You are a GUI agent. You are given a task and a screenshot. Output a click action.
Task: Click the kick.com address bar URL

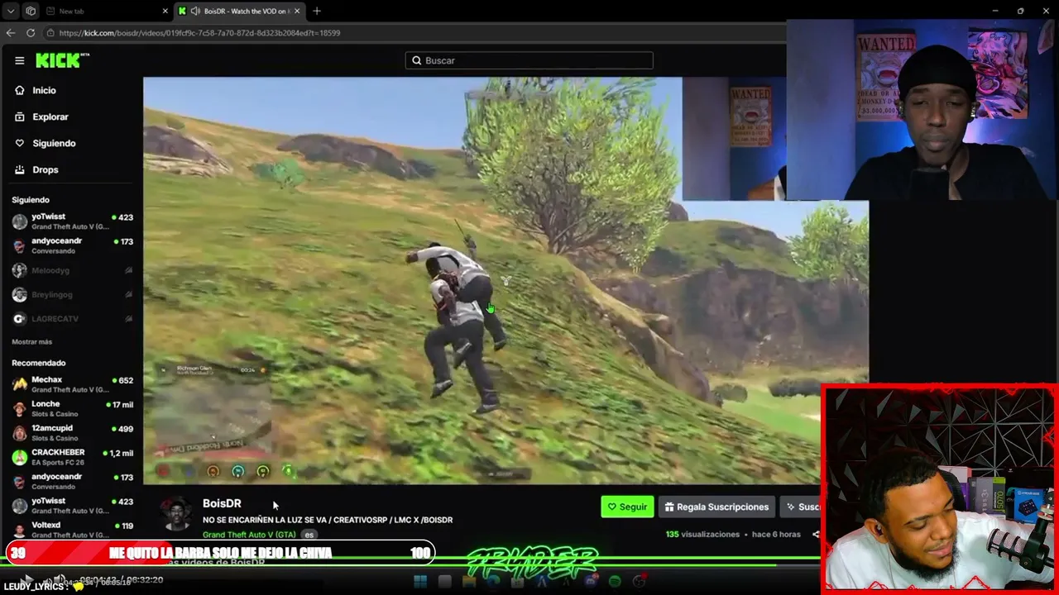tap(199, 33)
